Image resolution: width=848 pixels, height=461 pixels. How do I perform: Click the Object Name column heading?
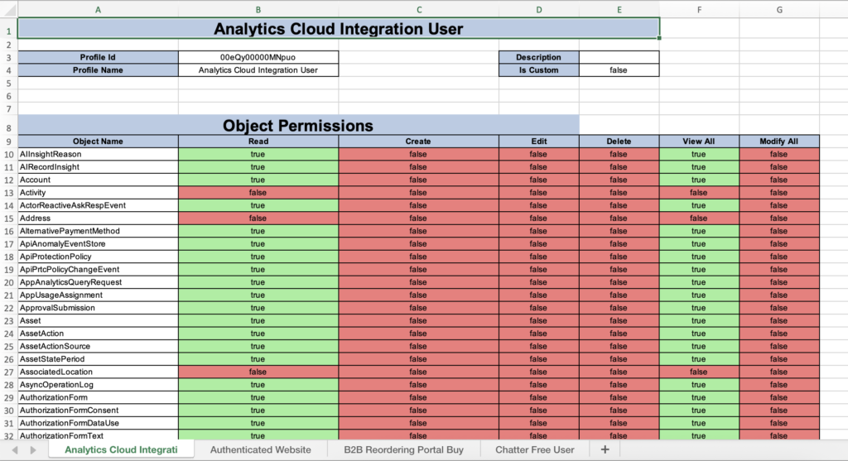pos(98,142)
